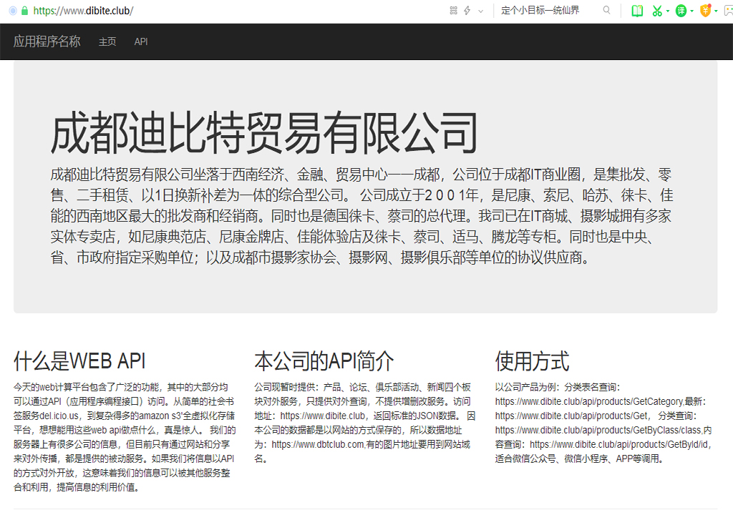Click the lightning speed mode icon

point(467,11)
